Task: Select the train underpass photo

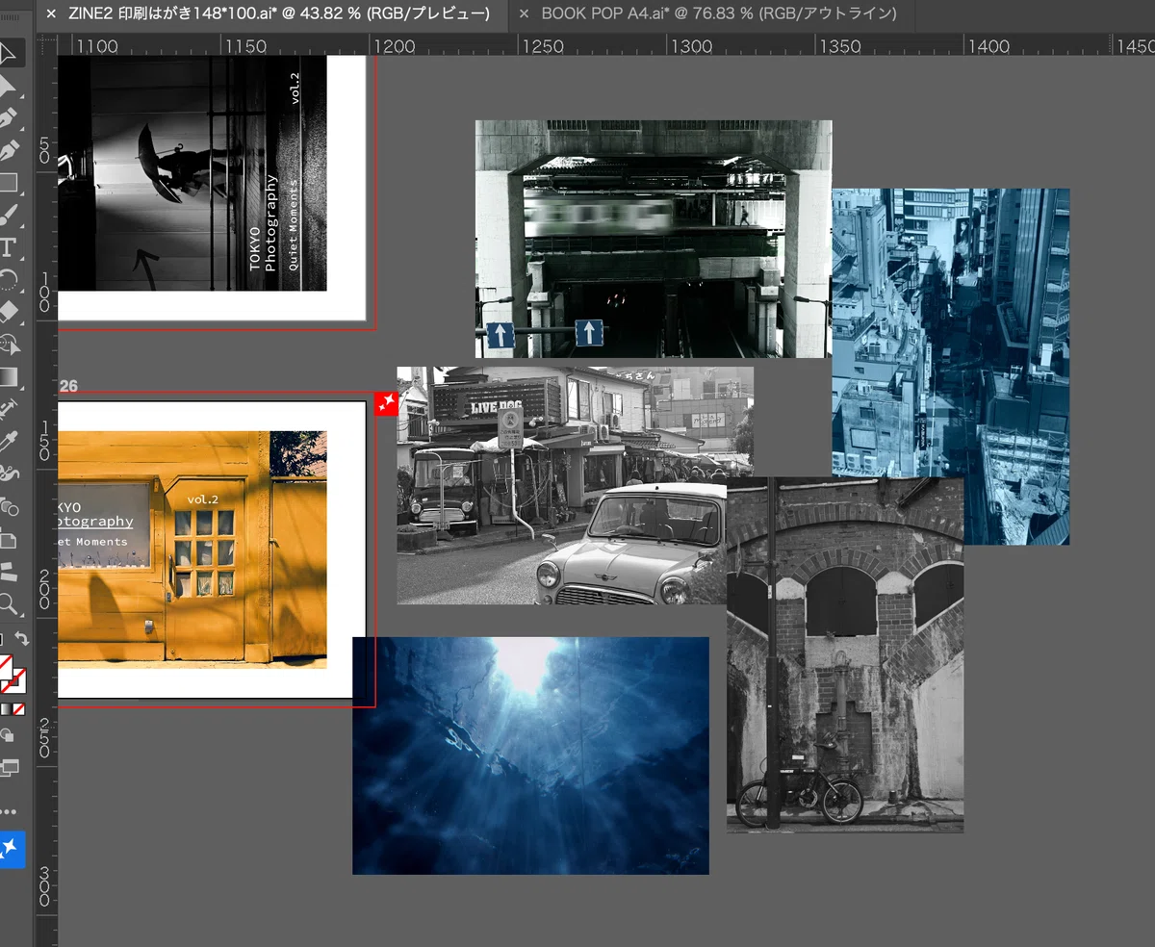Action: [653, 239]
